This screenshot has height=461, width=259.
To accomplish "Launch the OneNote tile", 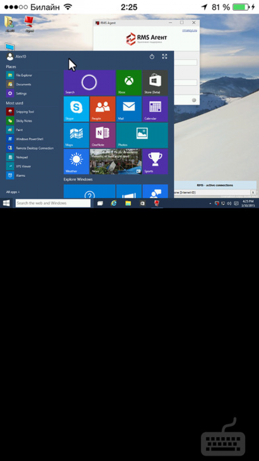I will (103, 135).
